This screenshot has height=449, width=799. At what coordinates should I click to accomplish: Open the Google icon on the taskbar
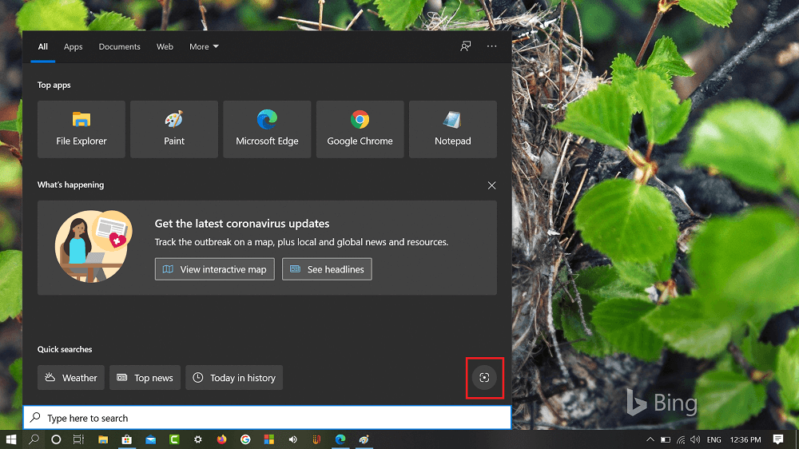point(245,439)
